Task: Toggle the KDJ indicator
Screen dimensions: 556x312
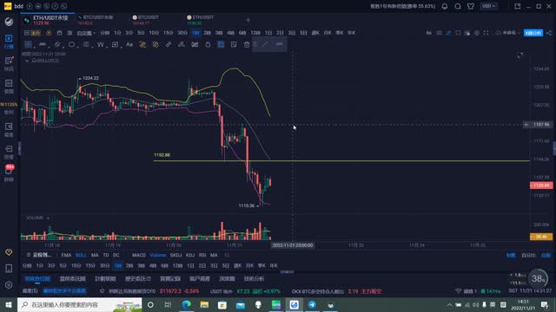Action: (x=190, y=255)
